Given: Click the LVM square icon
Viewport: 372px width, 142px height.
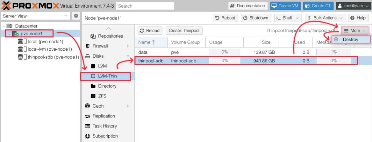Looking at the screenshot, I should point(93,66).
